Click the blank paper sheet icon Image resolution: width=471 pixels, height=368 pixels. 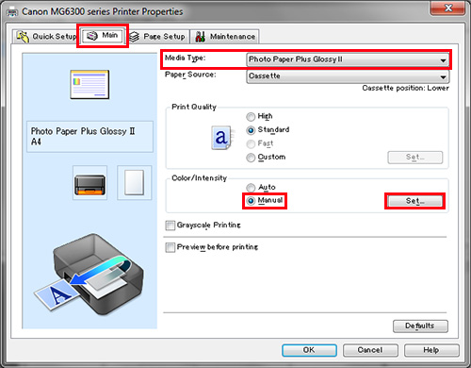135,183
